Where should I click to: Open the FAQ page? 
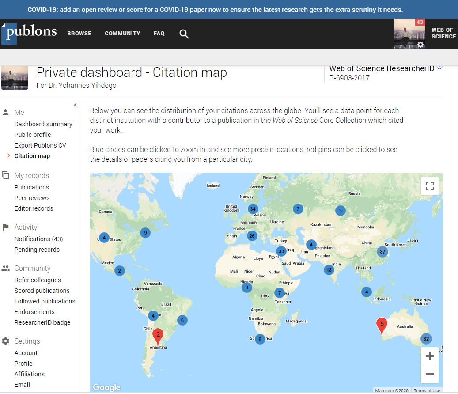coord(159,34)
